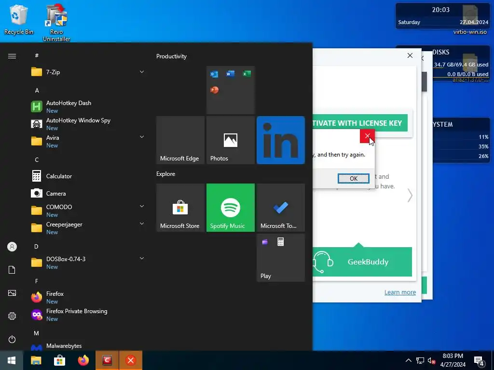494x370 pixels.
Task: Launch Firefox from the app list
Action: pyautogui.click(x=88, y=297)
